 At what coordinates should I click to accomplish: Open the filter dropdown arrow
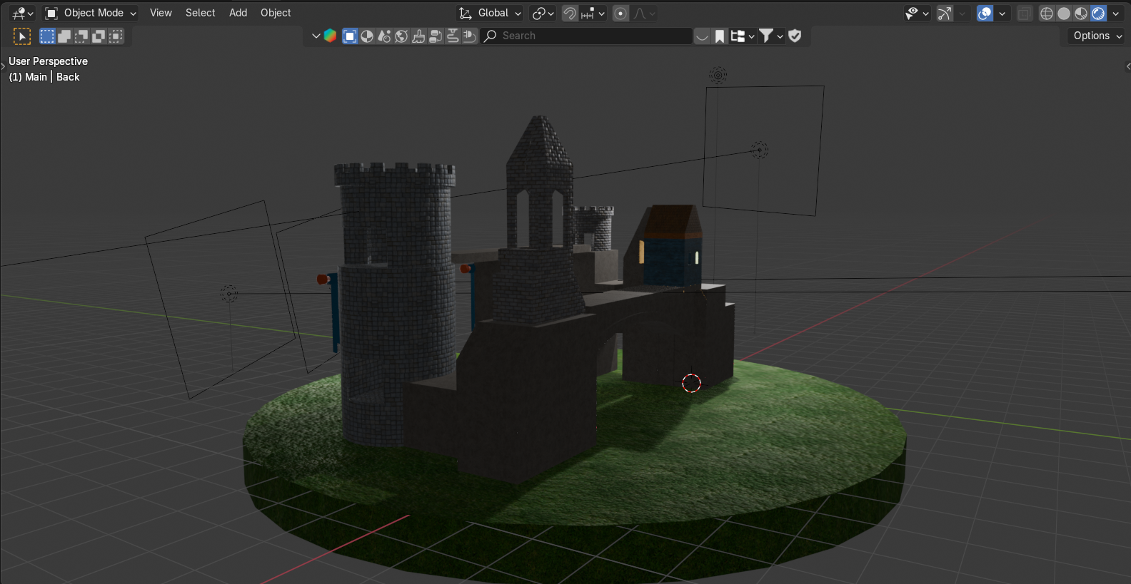[780, 36]
